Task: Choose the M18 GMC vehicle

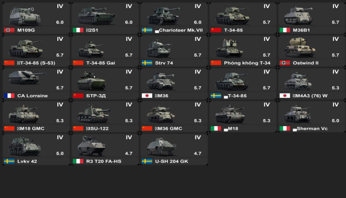Action: 37,116
